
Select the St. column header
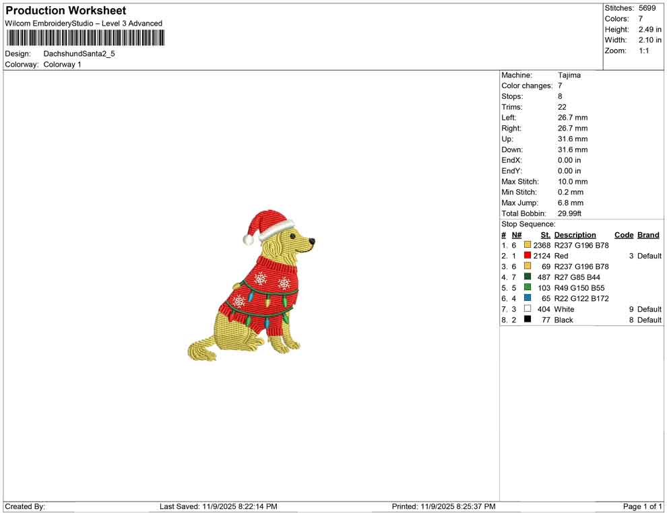[544, 234]
